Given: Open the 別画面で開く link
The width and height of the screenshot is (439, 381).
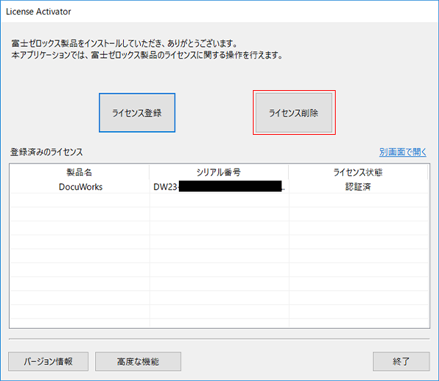Looking at the screenshot, I should [402, 152].
